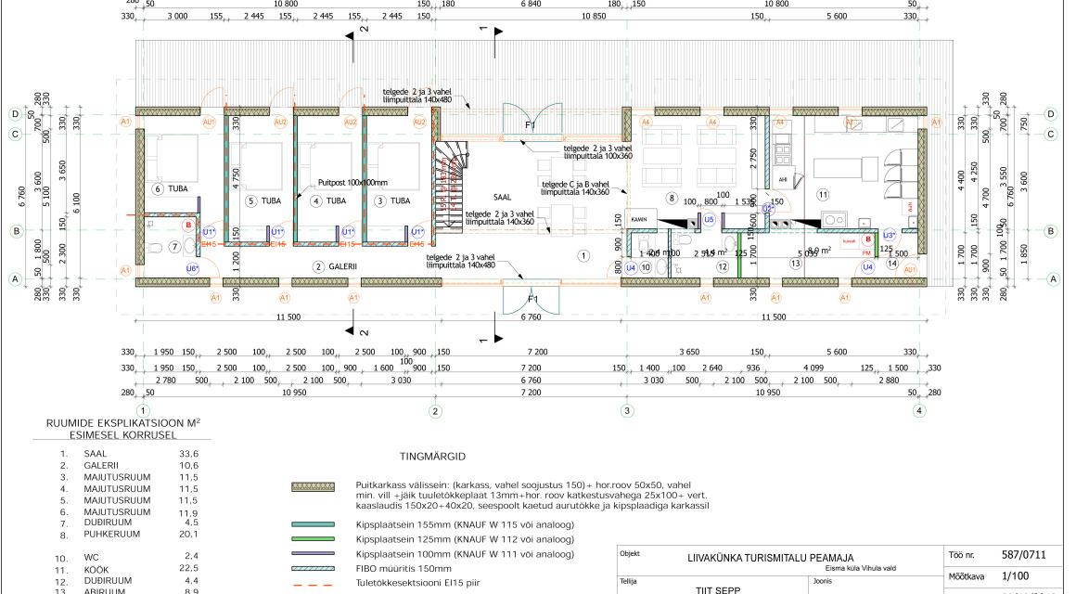Click the Puitkarkass välissein hatch swatch in the legend

click(x=313, y=487)
